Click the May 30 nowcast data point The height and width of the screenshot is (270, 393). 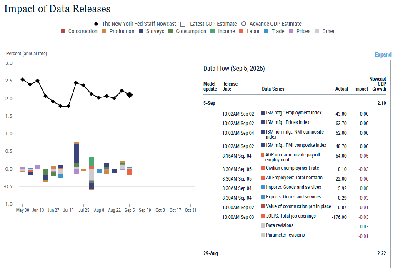[x=23, y=79]
